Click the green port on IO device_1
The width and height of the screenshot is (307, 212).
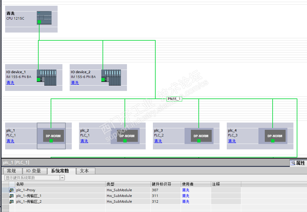coord(38,79)
